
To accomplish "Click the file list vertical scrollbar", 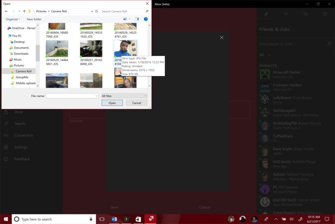I will [149, 55].
